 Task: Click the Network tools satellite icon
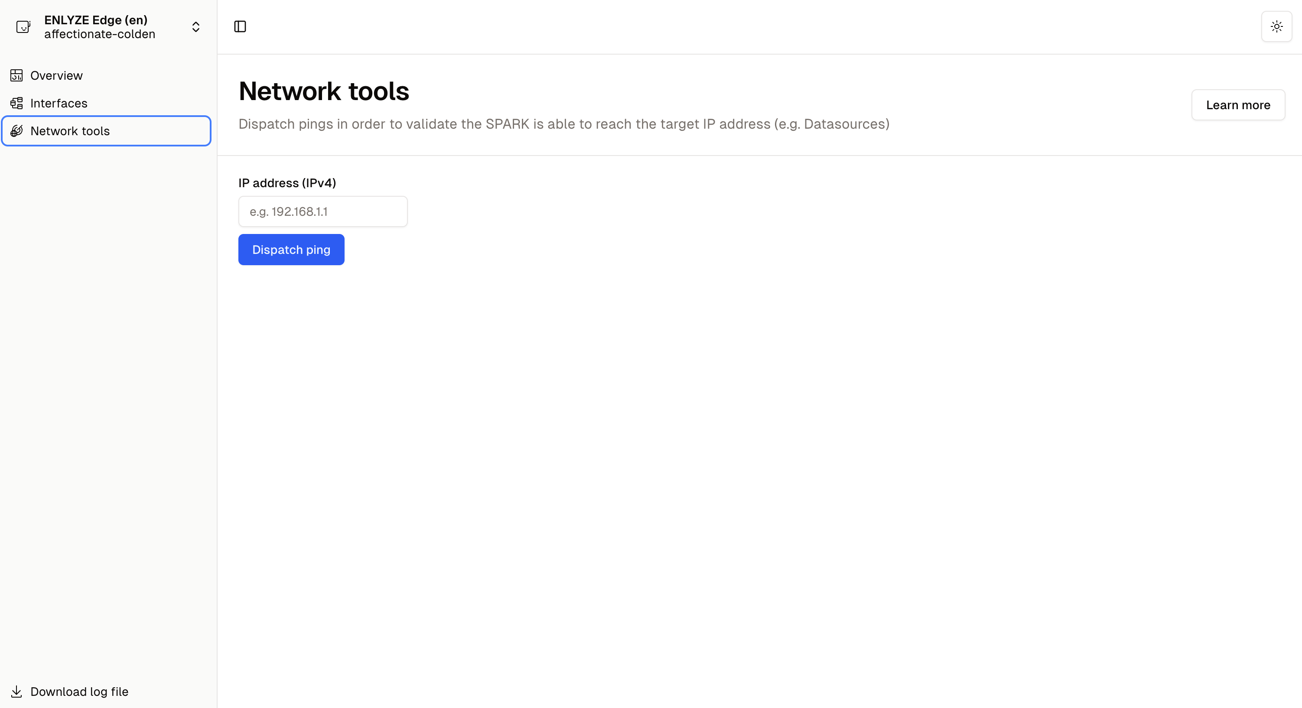[x=16, y=131]
